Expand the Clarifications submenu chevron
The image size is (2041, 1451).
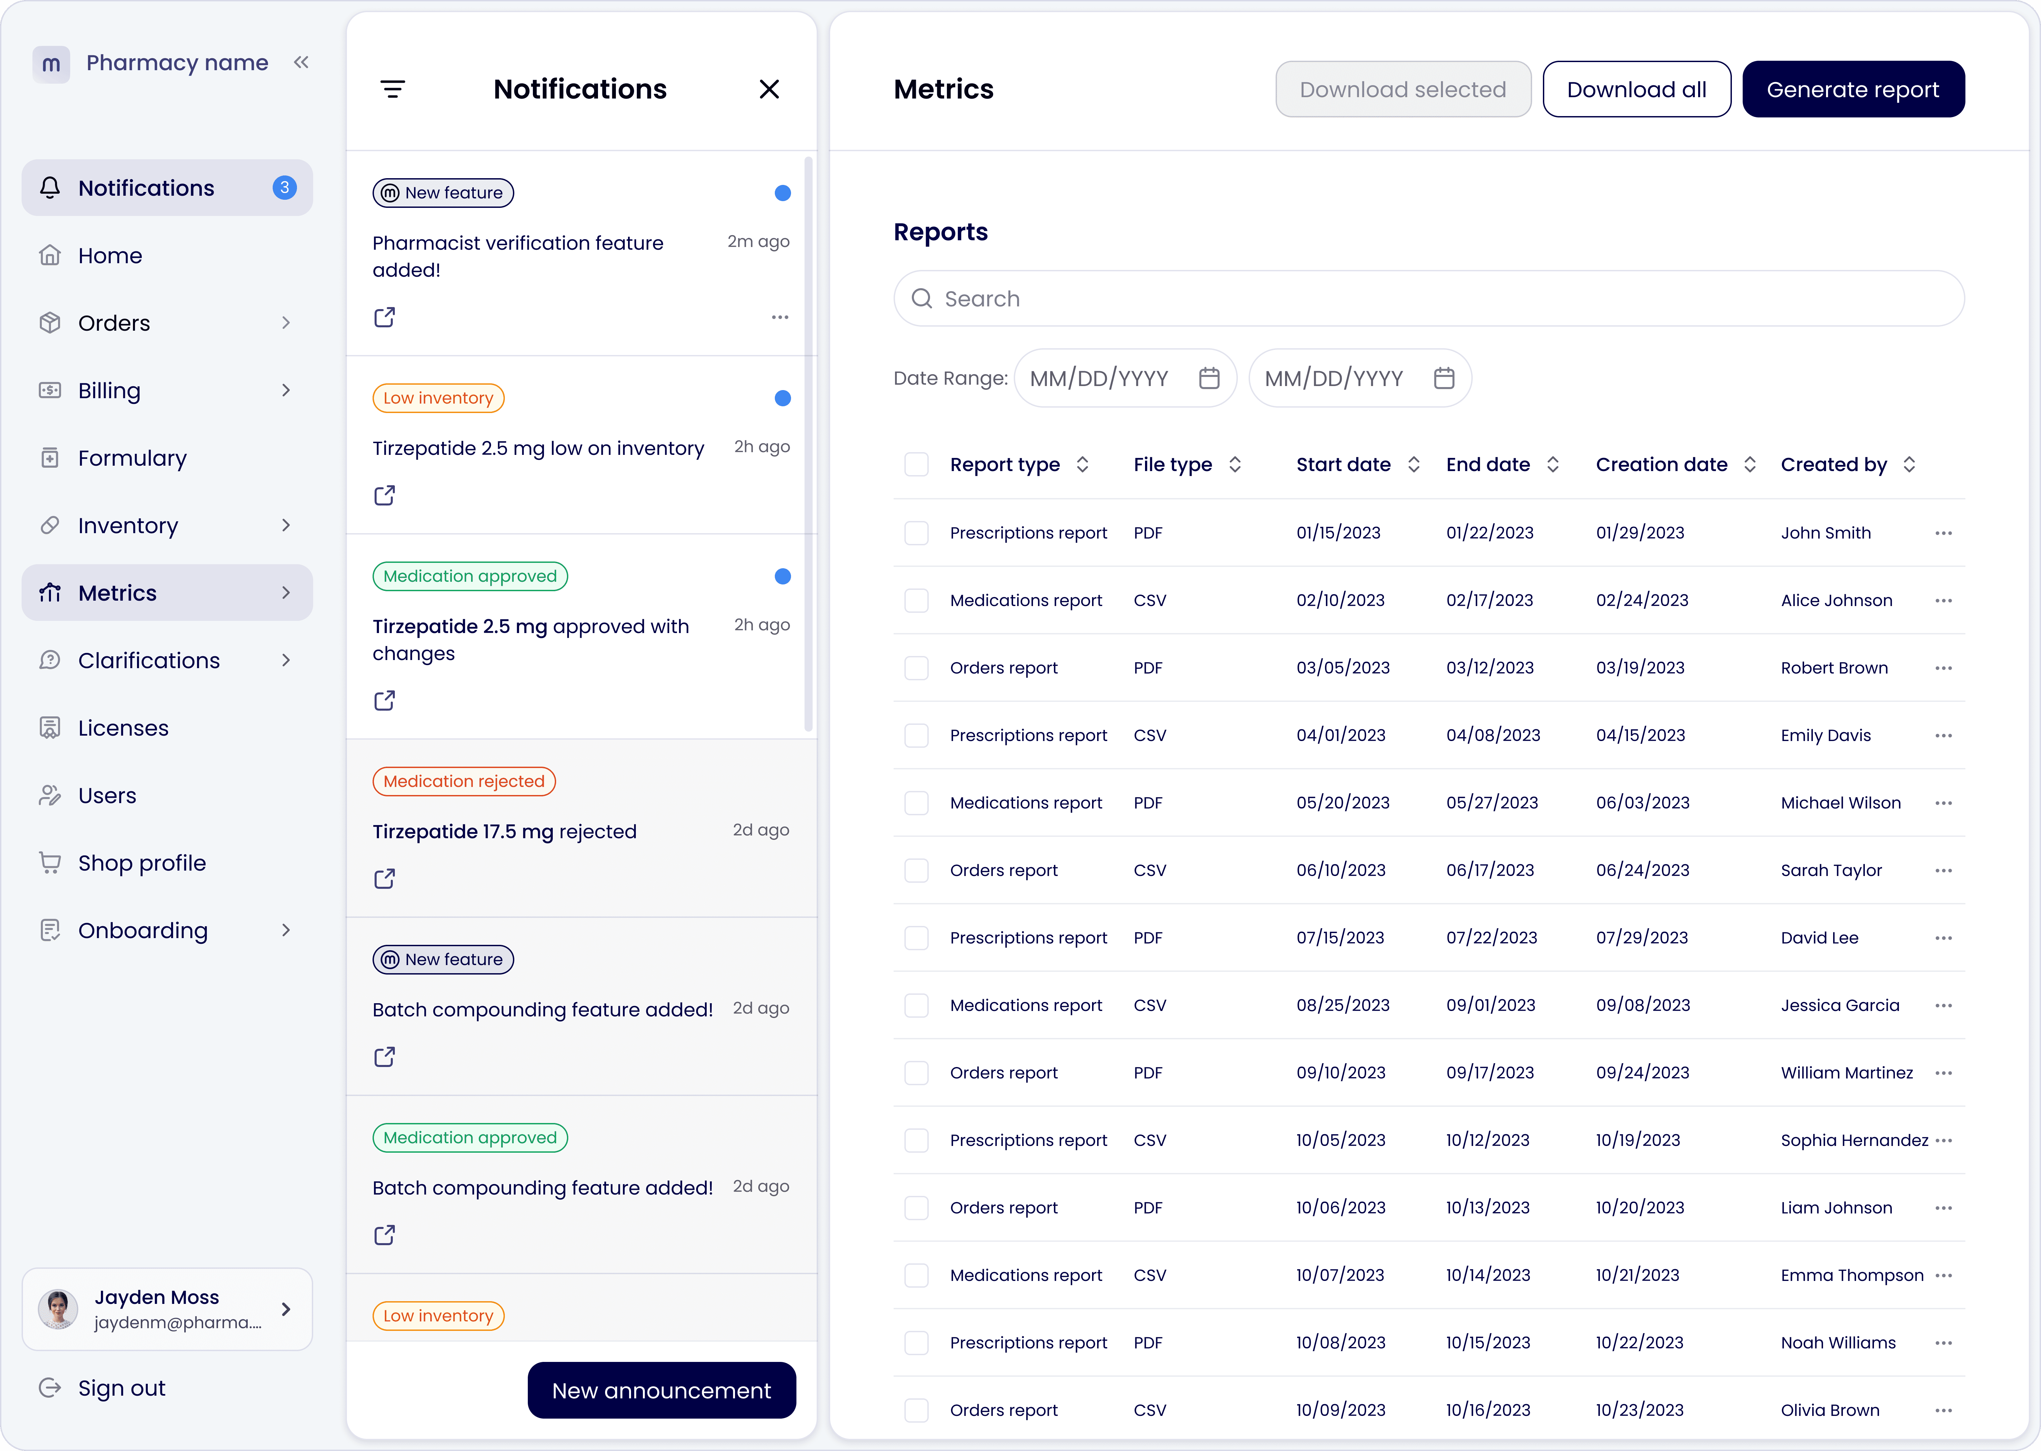pos(286,660)
